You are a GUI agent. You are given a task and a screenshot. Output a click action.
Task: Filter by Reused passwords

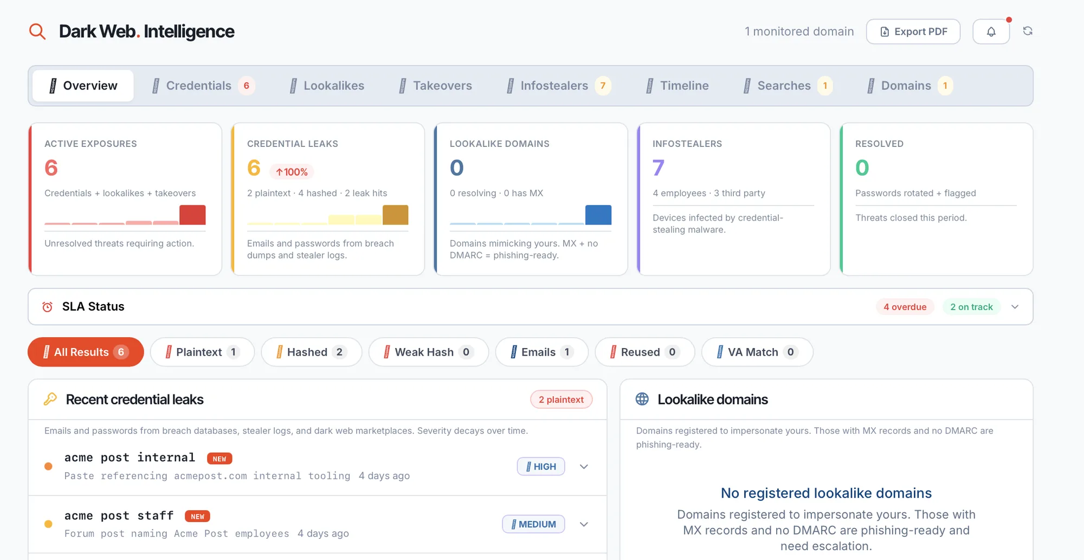[x=645, y=352]
